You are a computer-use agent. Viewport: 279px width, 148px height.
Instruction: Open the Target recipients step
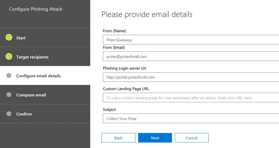pos(45,56)
